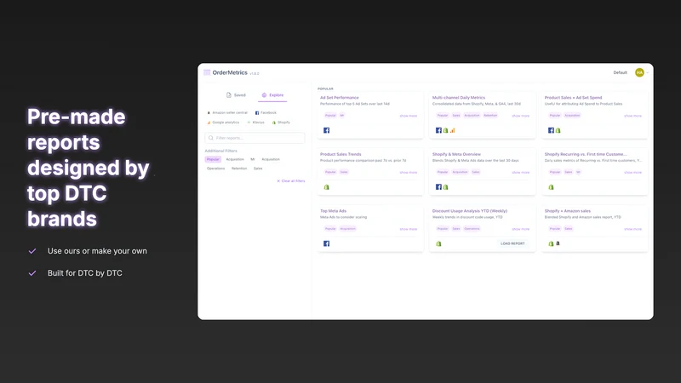Click Shopify icon in Shopify & Meta Overview card
The height and width of the screenshot is (383, 681).
(x=445, y=187)
